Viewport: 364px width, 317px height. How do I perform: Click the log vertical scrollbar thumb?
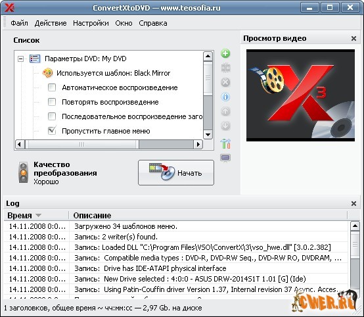click(355, 245)
